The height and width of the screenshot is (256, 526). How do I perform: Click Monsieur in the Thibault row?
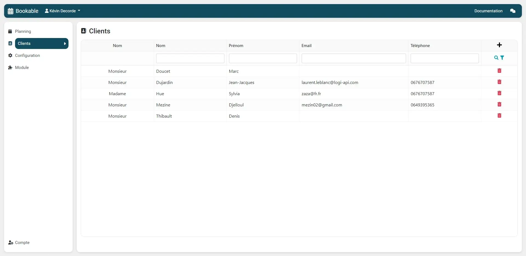tap(117, 116)
